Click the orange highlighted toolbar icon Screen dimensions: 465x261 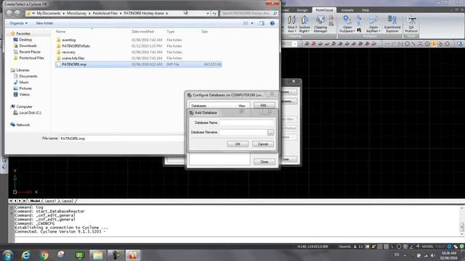point(434,43)
